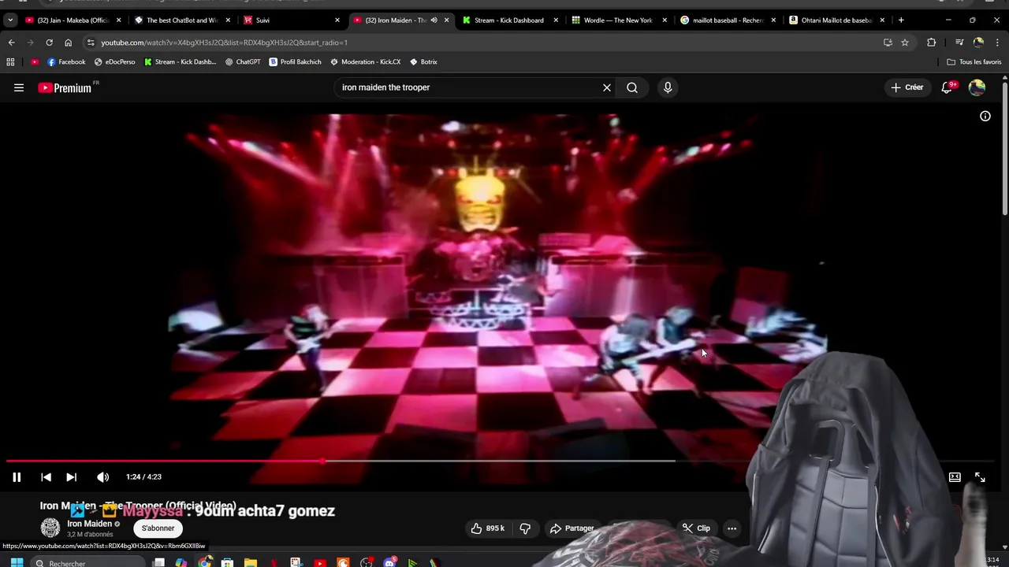Open the ChatGPT bookmark
The width and height of the screenshot is (1009, 567).
(x=243, y=62)
